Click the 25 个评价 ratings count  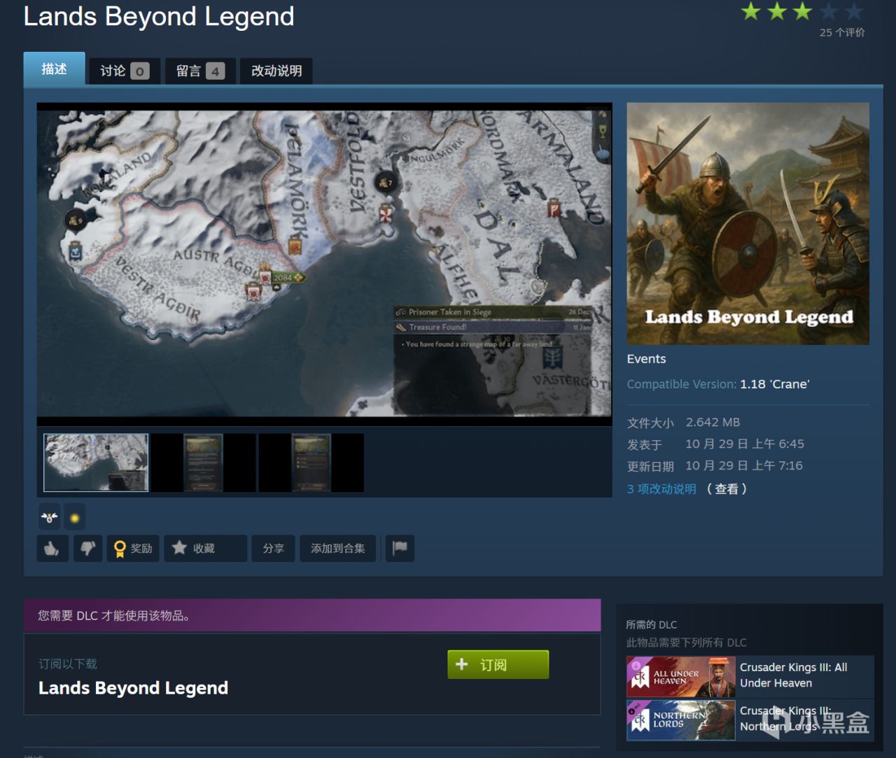(842, 32)
